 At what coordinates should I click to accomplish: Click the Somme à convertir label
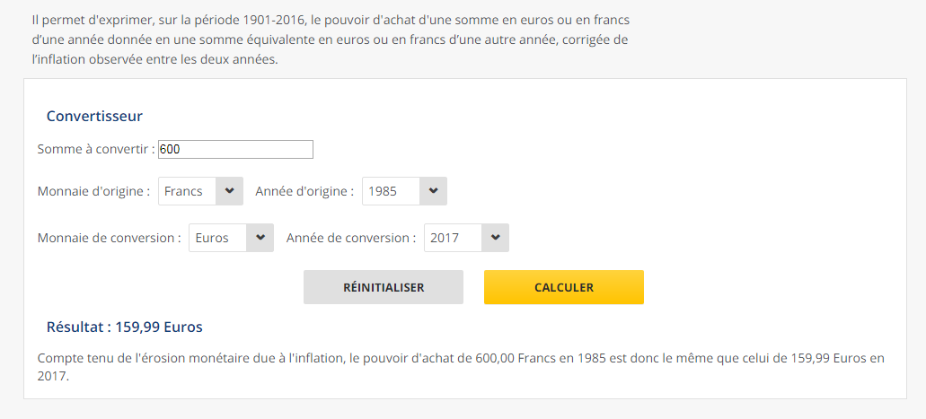[x=96, y=149]
